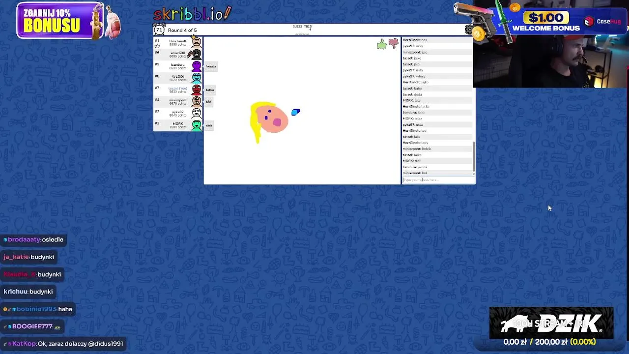Open the Zgarnij 10% Bonusu banner
The width and height of the screenshot is (629, 354).
tap(69, 21)
